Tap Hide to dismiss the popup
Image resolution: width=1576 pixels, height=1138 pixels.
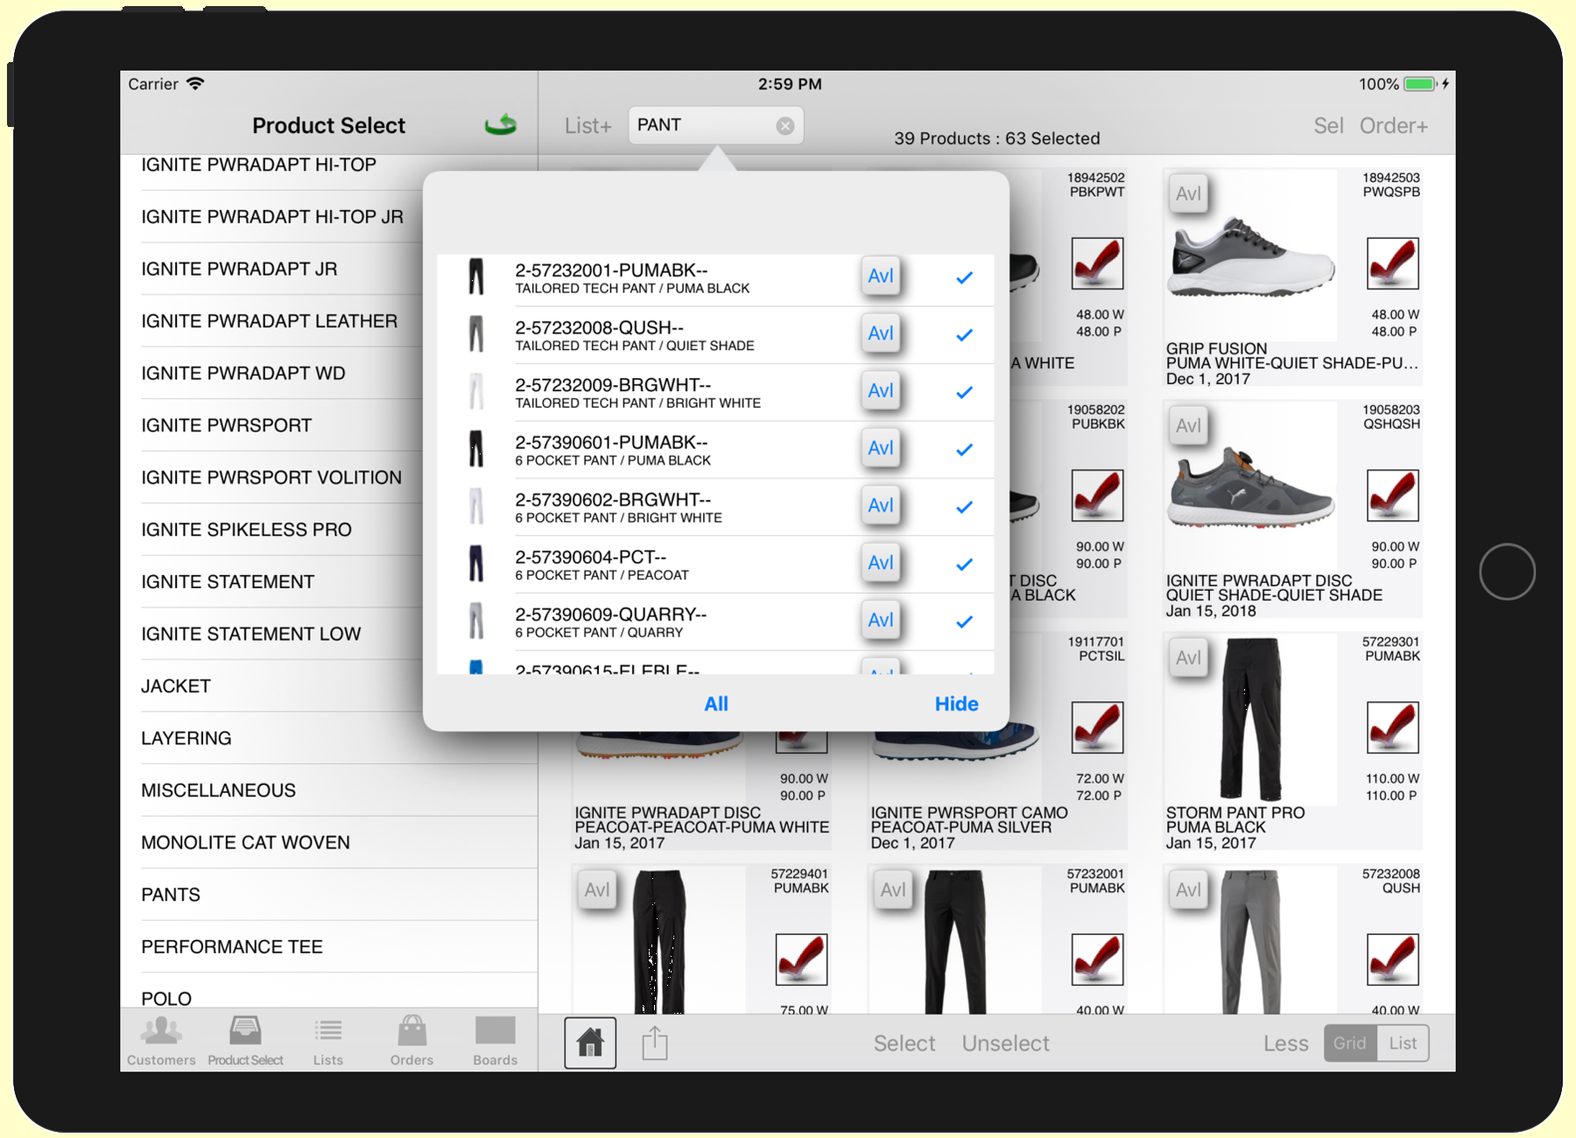956,704
